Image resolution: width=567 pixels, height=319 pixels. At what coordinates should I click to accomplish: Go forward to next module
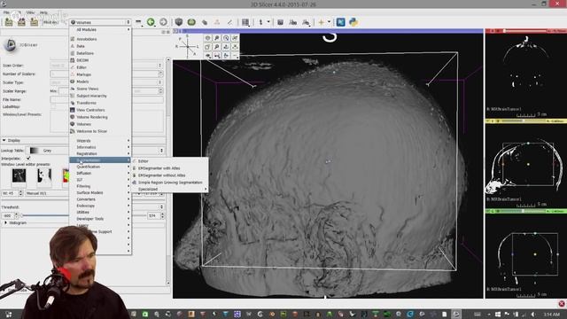(163, 22)
